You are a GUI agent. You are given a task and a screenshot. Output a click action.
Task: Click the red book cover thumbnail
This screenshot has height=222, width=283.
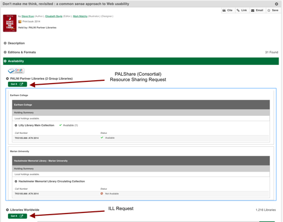(10, 23)
